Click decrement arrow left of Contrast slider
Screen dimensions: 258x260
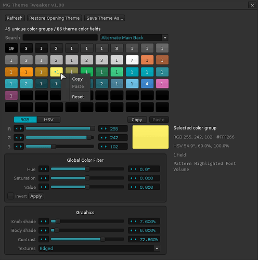pyautogui.click(x=42, y=239)
